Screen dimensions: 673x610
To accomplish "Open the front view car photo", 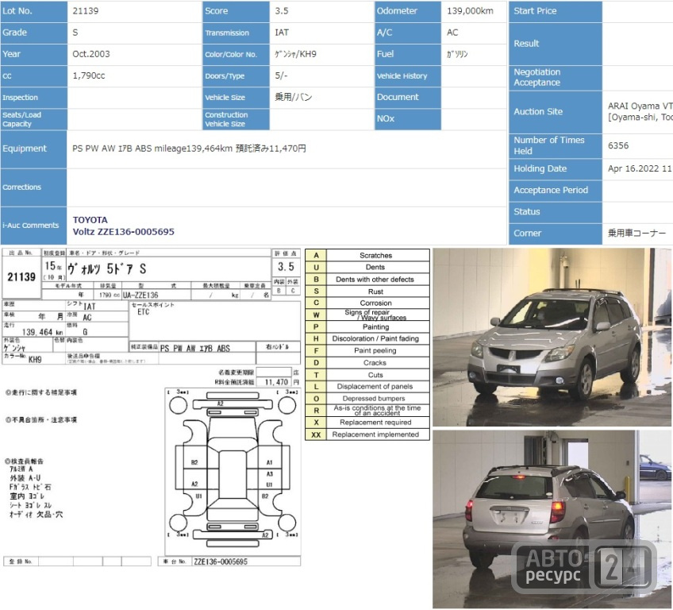I will 552,337.
